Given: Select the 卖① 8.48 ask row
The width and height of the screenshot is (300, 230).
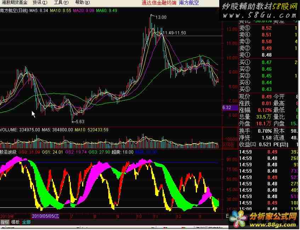Looking at the screenshot, I should coord(268,55).
